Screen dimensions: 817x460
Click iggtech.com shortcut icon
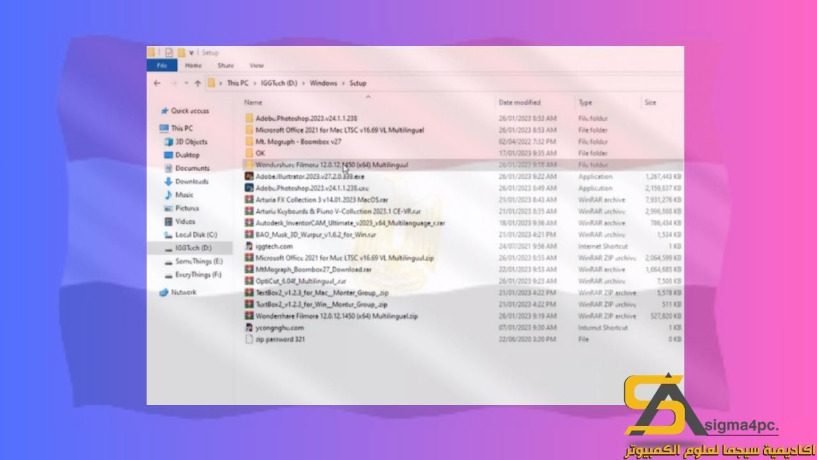click(249, 246)
